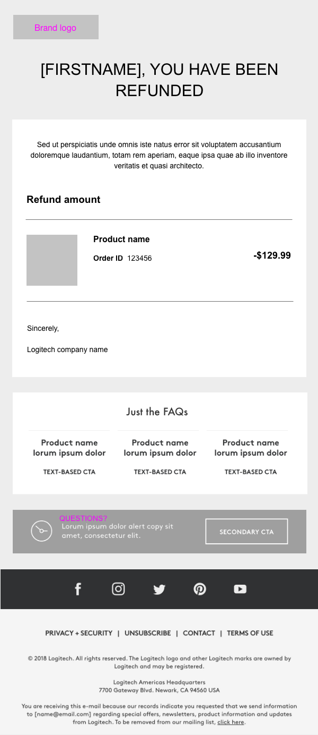This screenshot has height=735, width=318.
Task: Open the Pinterest social icon
Action: click(200, 589)
